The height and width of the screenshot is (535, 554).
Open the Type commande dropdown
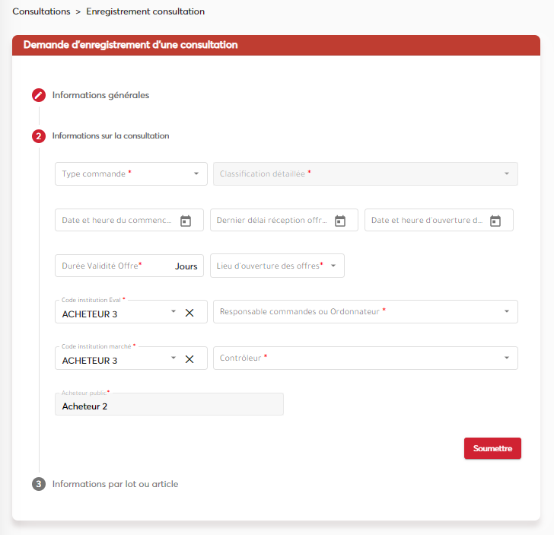[x=196, y=174]
